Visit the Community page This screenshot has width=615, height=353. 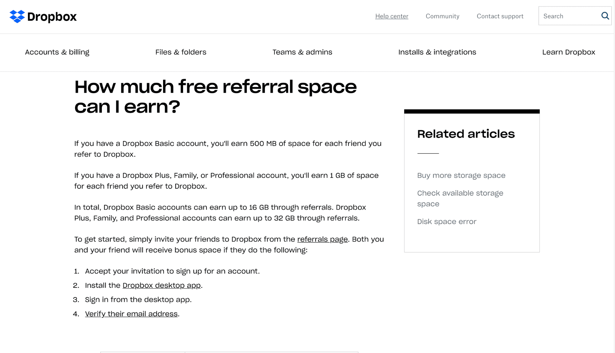pyautogui.click(x=442, y=16)
